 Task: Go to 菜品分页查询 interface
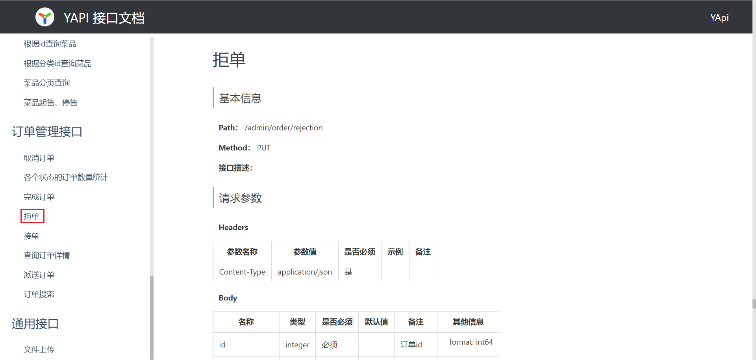pos(46,83)
